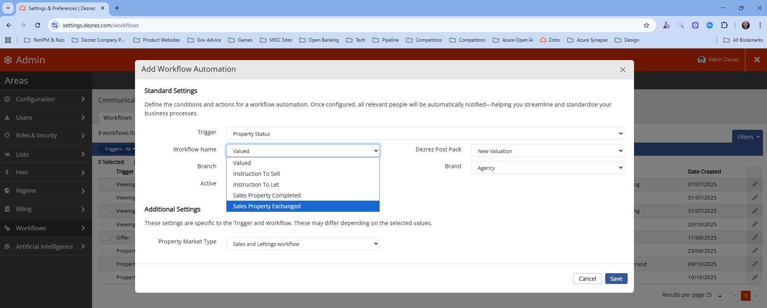Bookmark this page with the star icon
The height and width of the screenshot is (308, 767).
pyautogui.click(x=646, y=25)
